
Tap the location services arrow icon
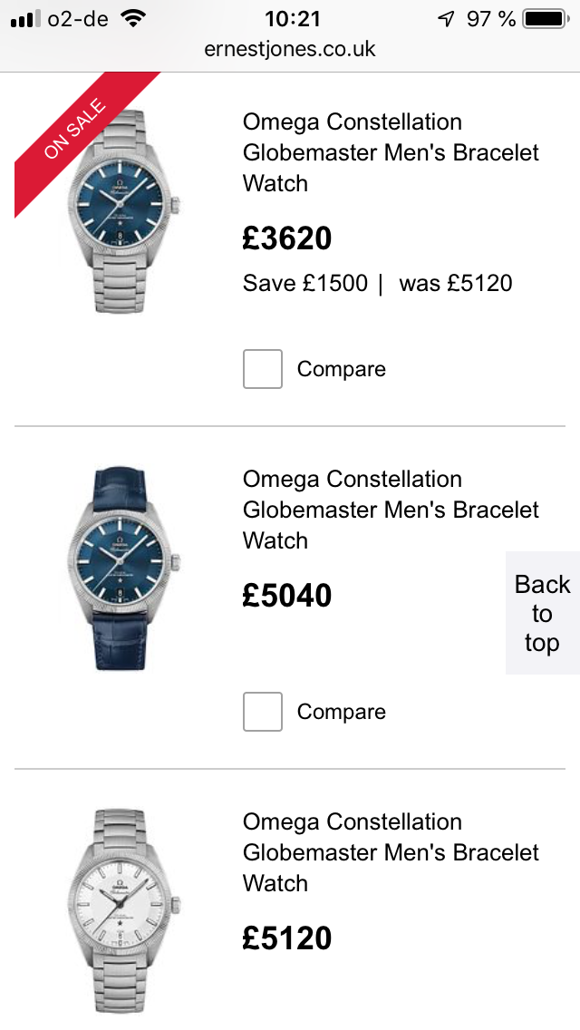(x=445, y=18)
